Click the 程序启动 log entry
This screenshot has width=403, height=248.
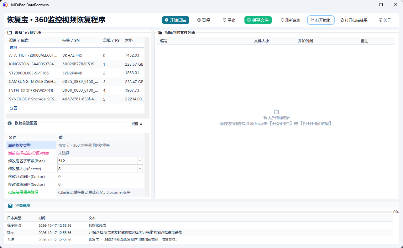(198, 225)
